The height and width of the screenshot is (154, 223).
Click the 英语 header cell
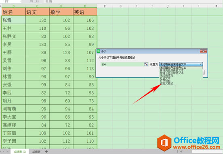[85, 12]
